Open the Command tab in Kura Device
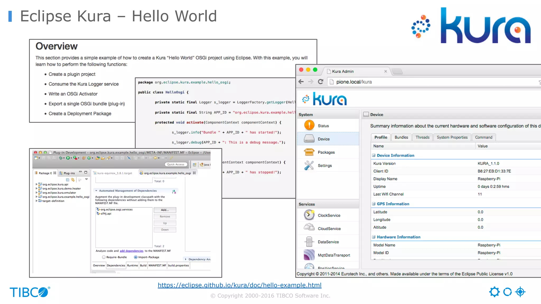This screenshot has width=541, height=304. click(x=484, y=137)
